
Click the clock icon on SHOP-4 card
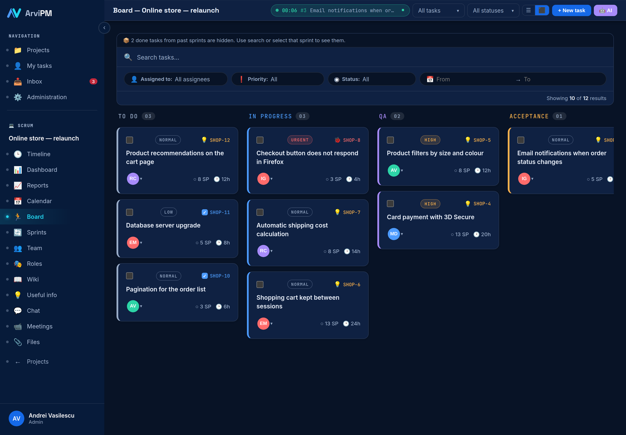tap(476, 234)
